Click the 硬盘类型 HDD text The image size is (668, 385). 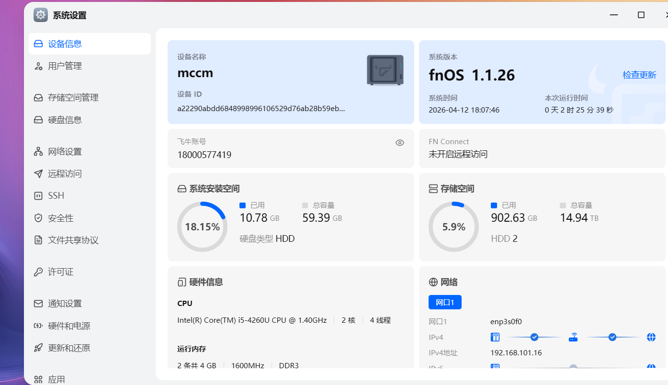pyautogui.click(x=267, y=238)
